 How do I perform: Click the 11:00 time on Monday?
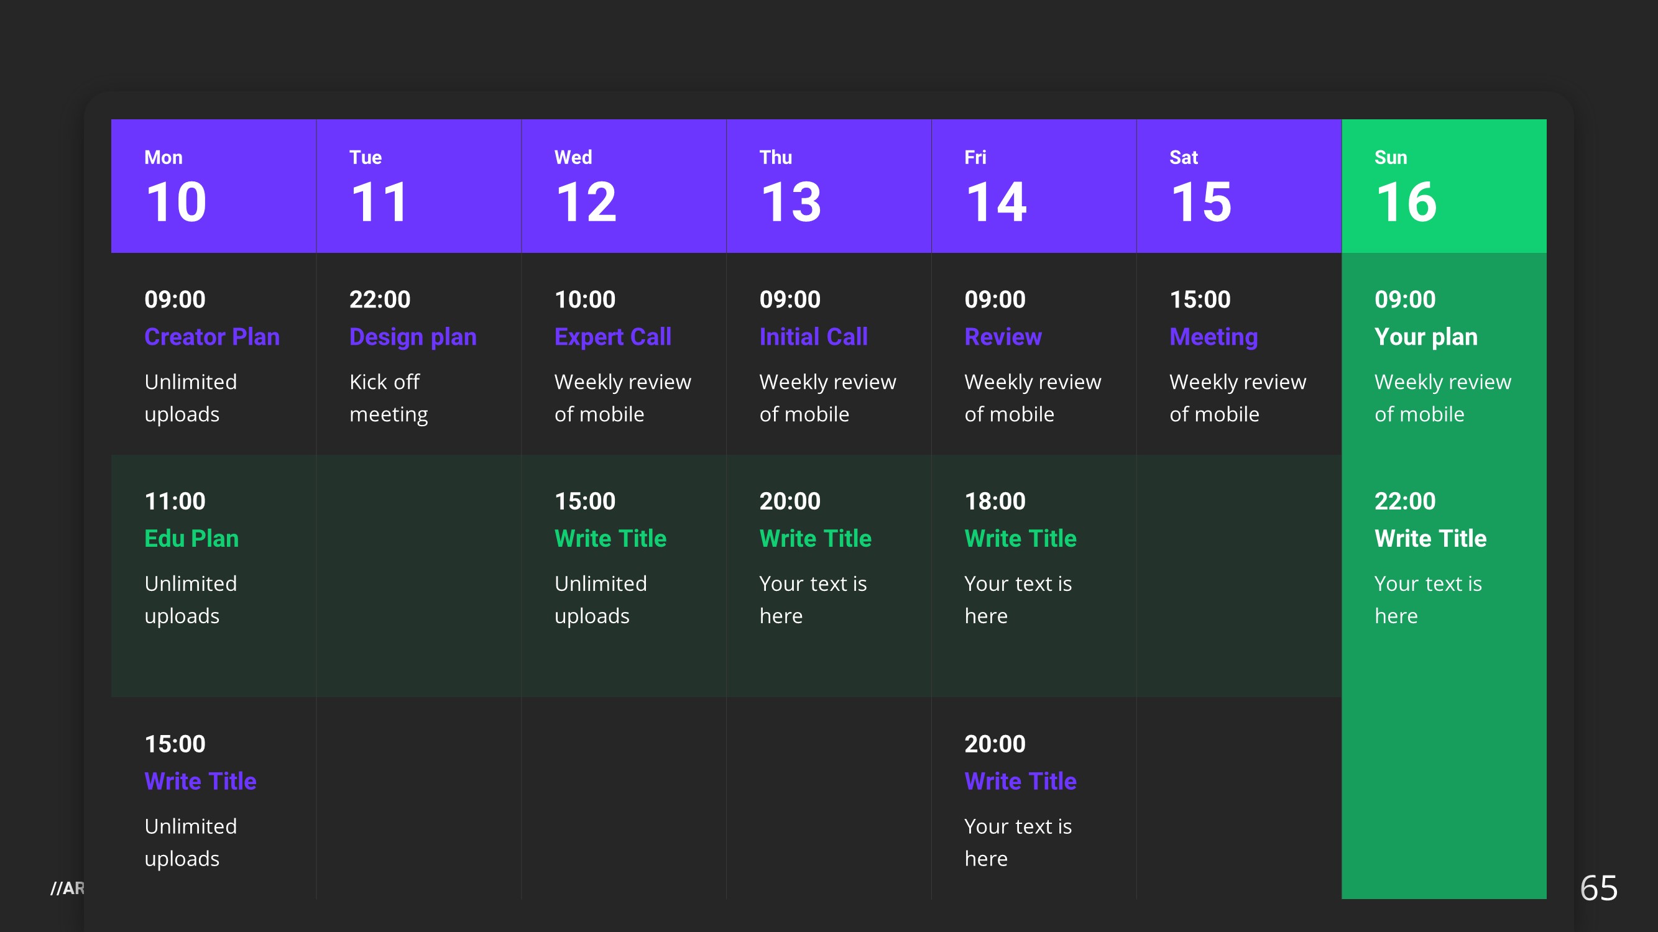(x=175, y=501)
